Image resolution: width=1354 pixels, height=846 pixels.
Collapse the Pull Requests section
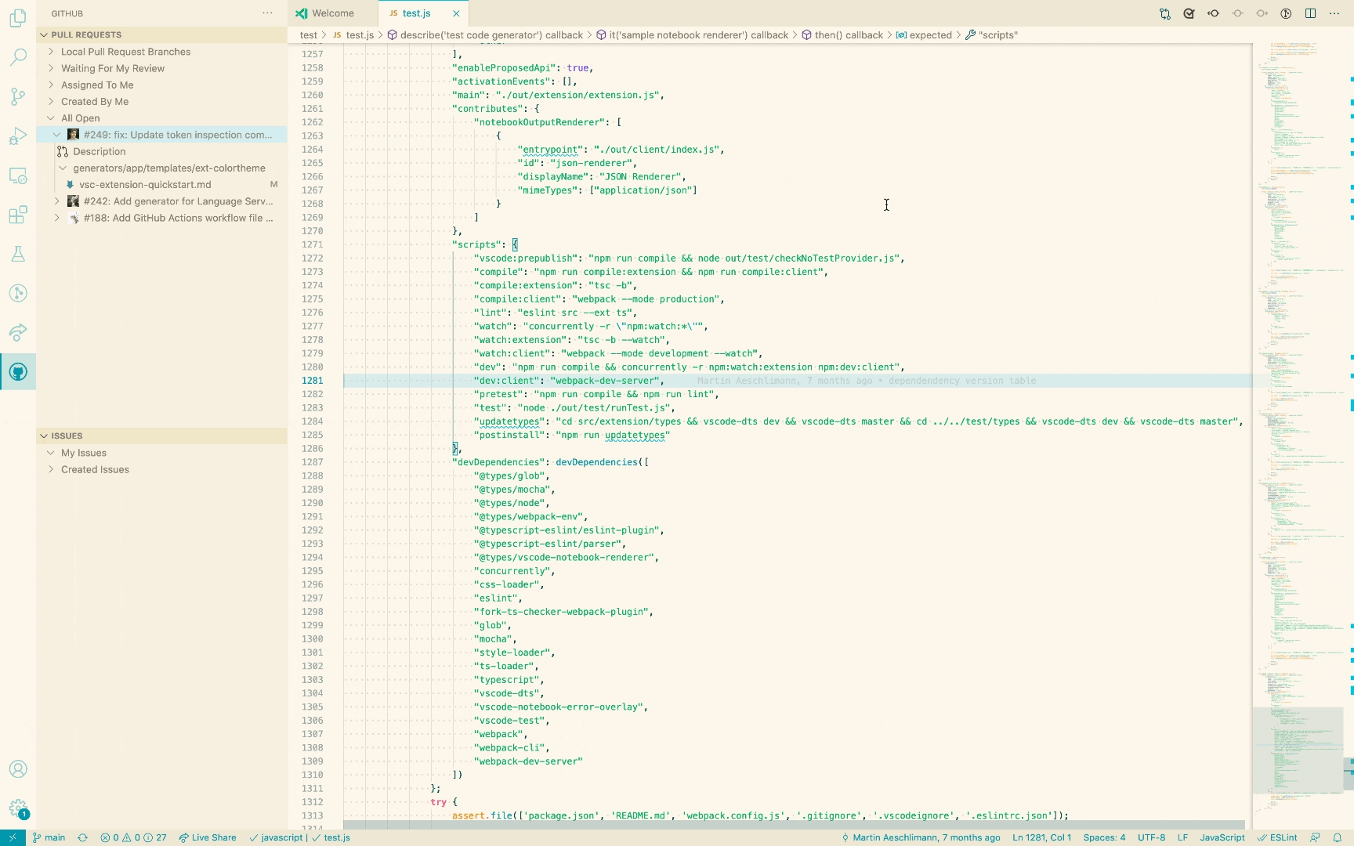click(x=161, y=34)
